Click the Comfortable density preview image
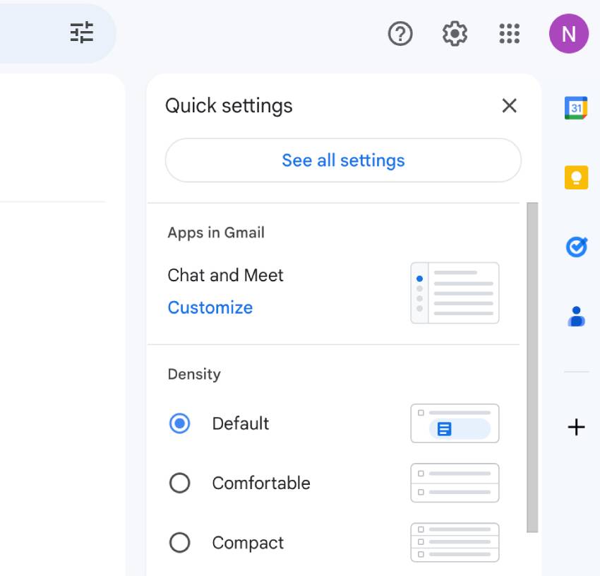This screenshot has height=576, width=600. pyautogui.click(x=455, y=483)
